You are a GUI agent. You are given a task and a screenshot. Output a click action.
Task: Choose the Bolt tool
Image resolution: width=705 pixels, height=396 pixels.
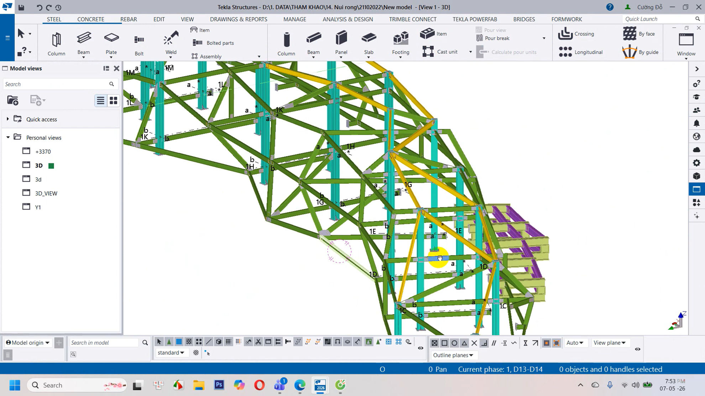click(x=139, y=45)
